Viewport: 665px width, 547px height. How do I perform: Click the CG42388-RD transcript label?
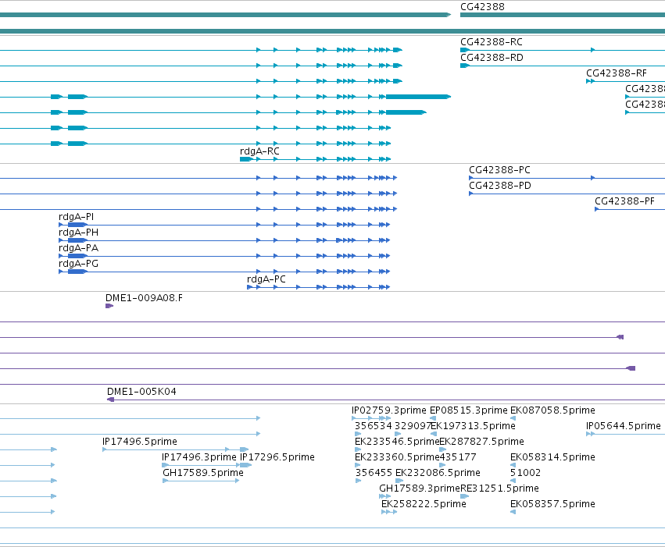492,58
